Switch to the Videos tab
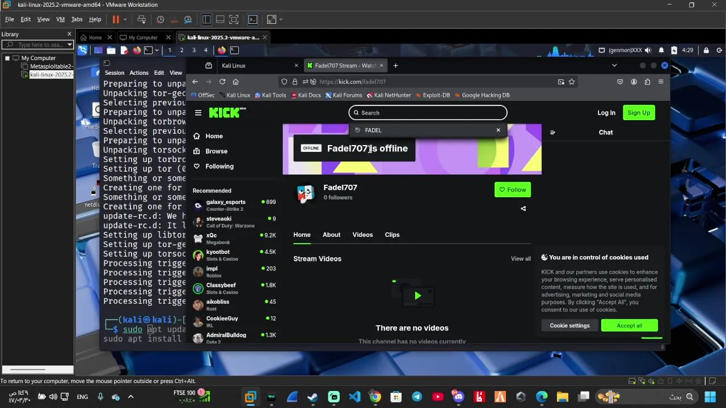726x408 pixels. click(362, 235)
